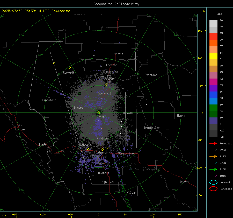The image size is (233, 218).
Task: Select the darkest gray -30 dBZ swatch
Action: click(213, 134)
